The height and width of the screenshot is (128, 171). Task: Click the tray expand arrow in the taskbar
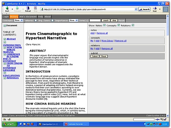pos(145,124)
